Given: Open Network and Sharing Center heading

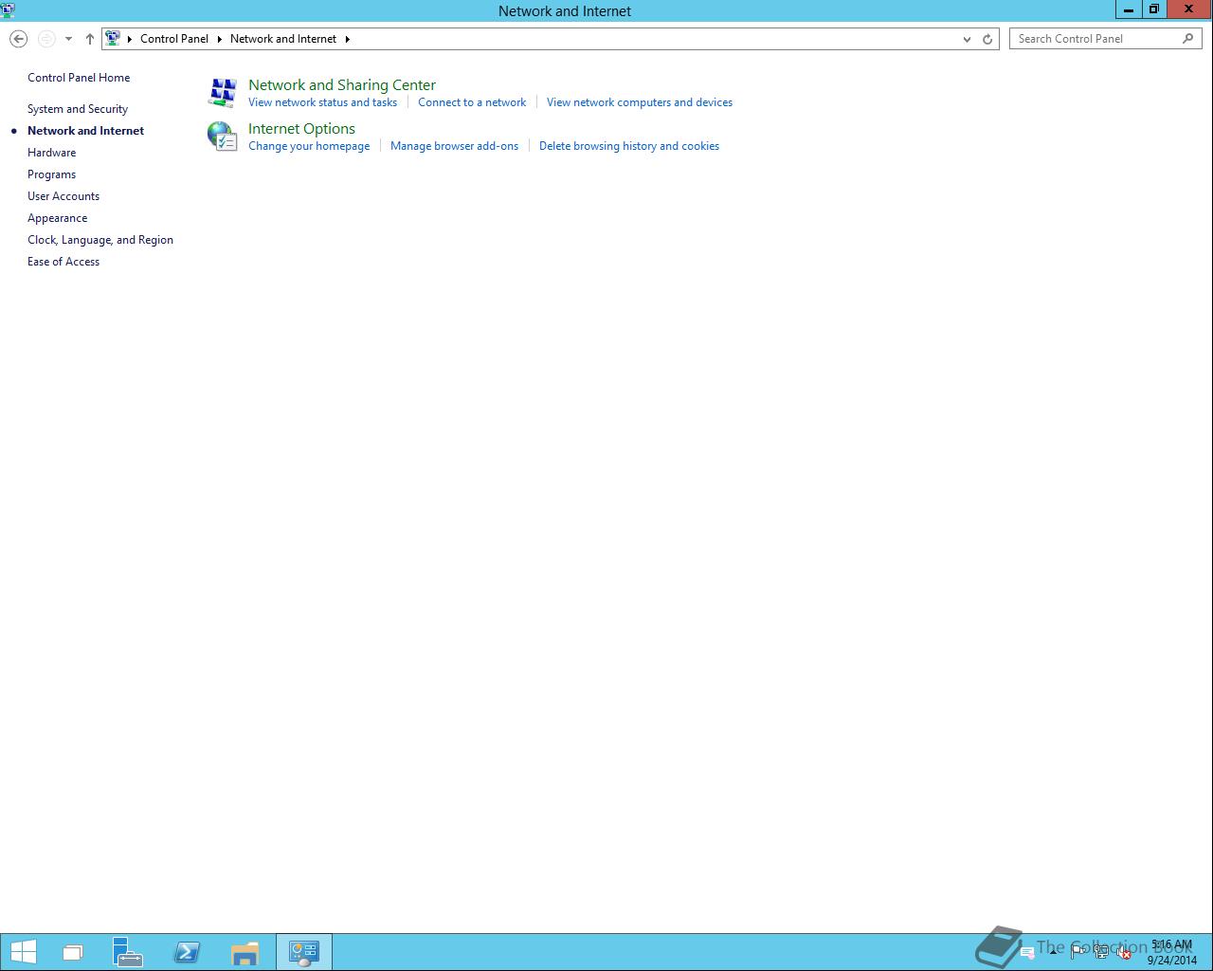Looking at the screenshot, I should (x=342, y=84).
